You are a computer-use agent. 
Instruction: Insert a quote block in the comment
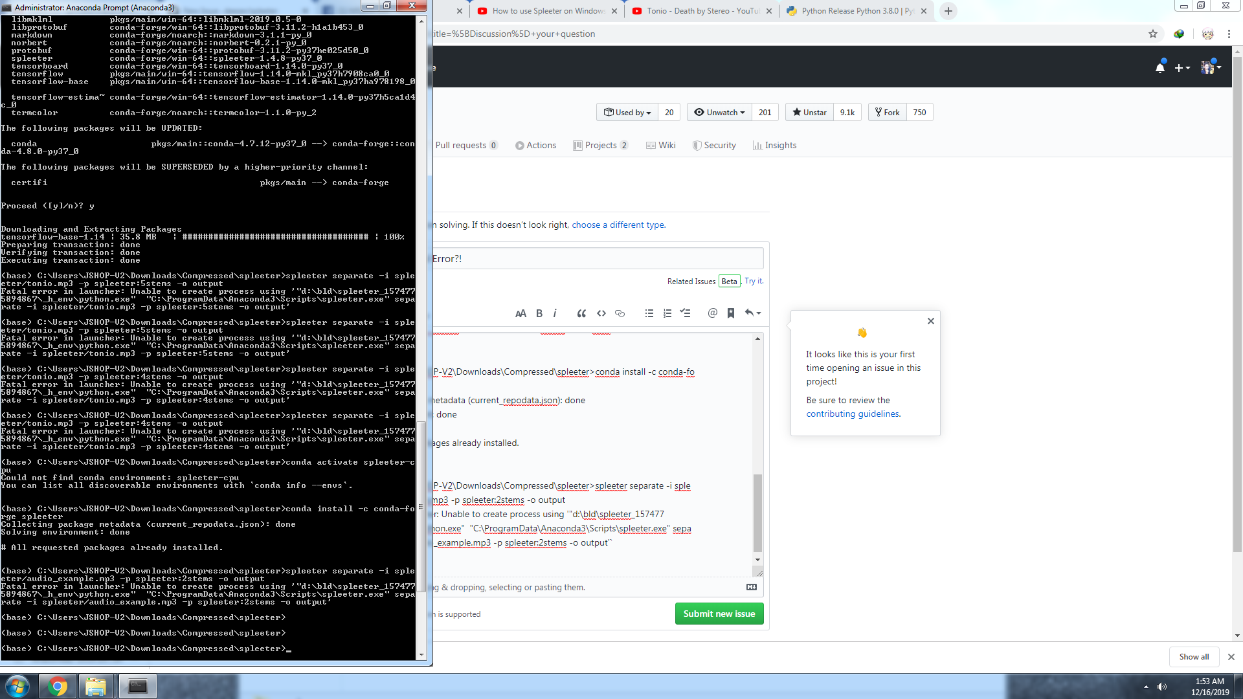pos(581,313)
